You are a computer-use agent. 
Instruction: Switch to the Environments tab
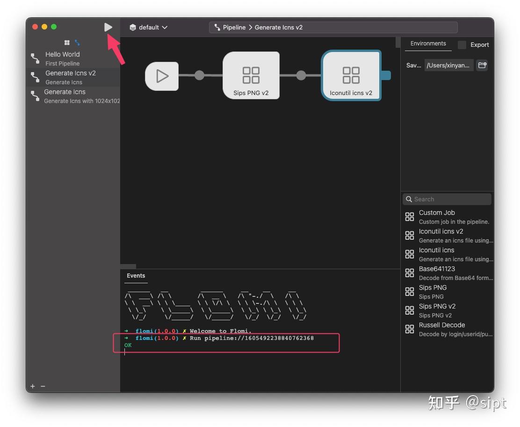(x=427, y=43)
